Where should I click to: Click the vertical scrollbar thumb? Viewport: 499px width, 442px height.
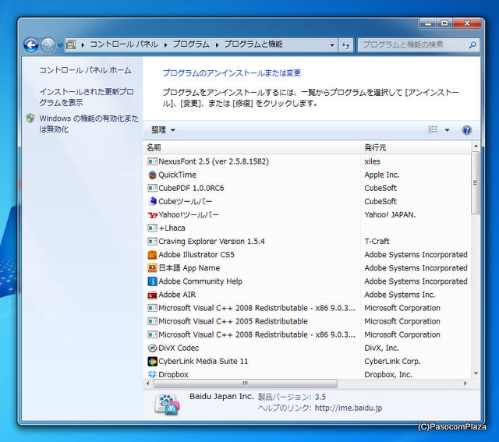pos(476,182)
